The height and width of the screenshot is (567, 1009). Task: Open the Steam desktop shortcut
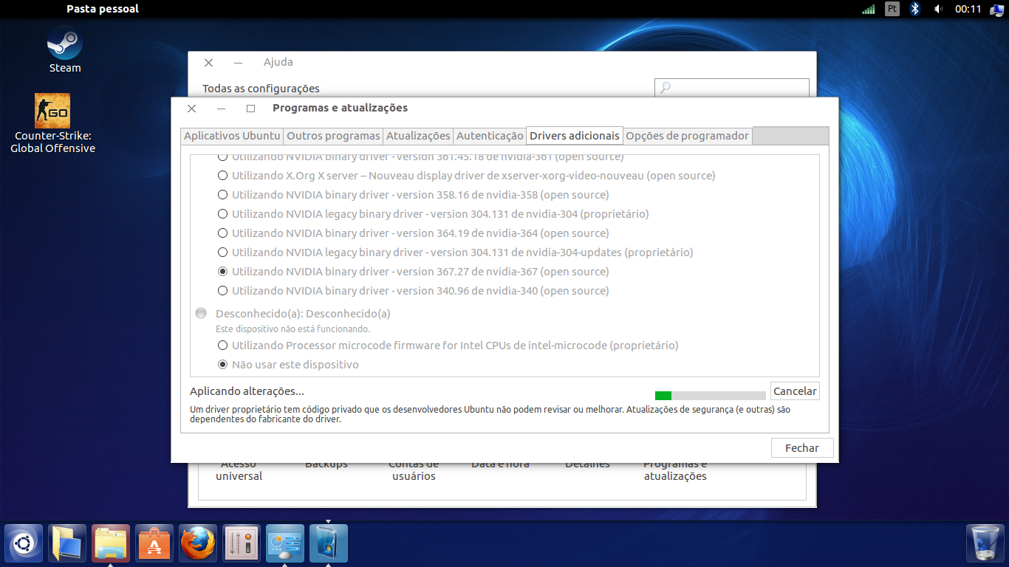tap(64, 49)
